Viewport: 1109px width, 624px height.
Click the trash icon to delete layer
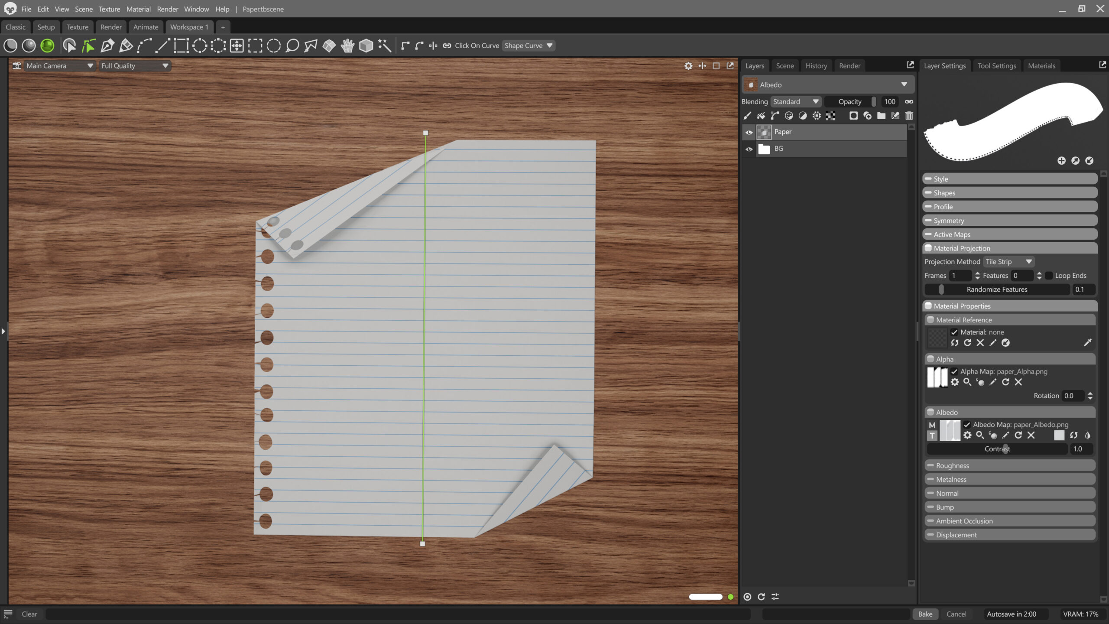coord(909,116)
